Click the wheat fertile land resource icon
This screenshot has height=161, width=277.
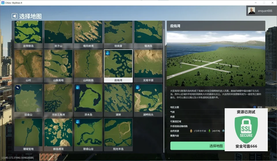point(191,131)
